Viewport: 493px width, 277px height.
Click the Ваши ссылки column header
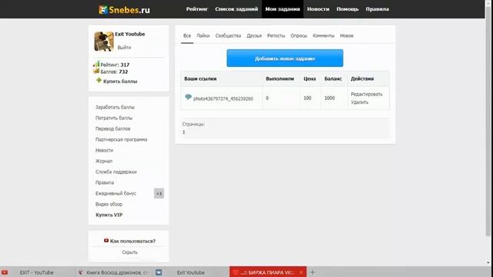(200, 78)
